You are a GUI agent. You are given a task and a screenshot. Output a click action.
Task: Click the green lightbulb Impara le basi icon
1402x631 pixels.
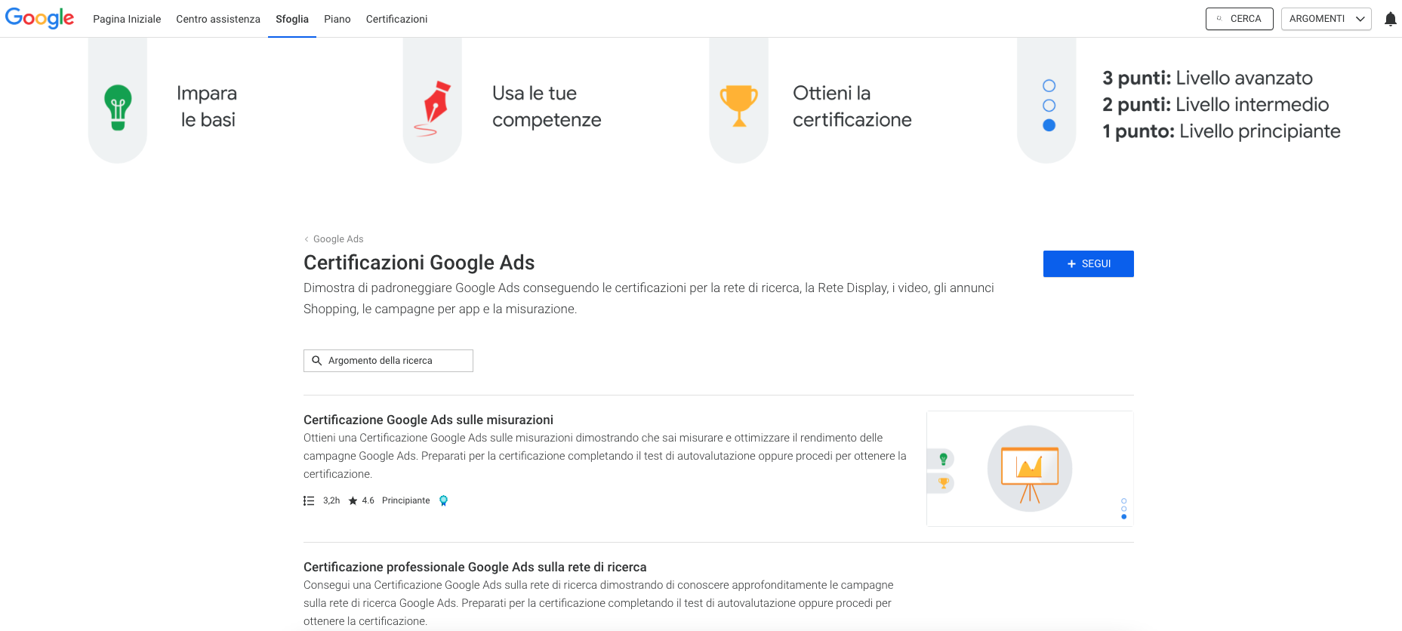pos(118,107)
